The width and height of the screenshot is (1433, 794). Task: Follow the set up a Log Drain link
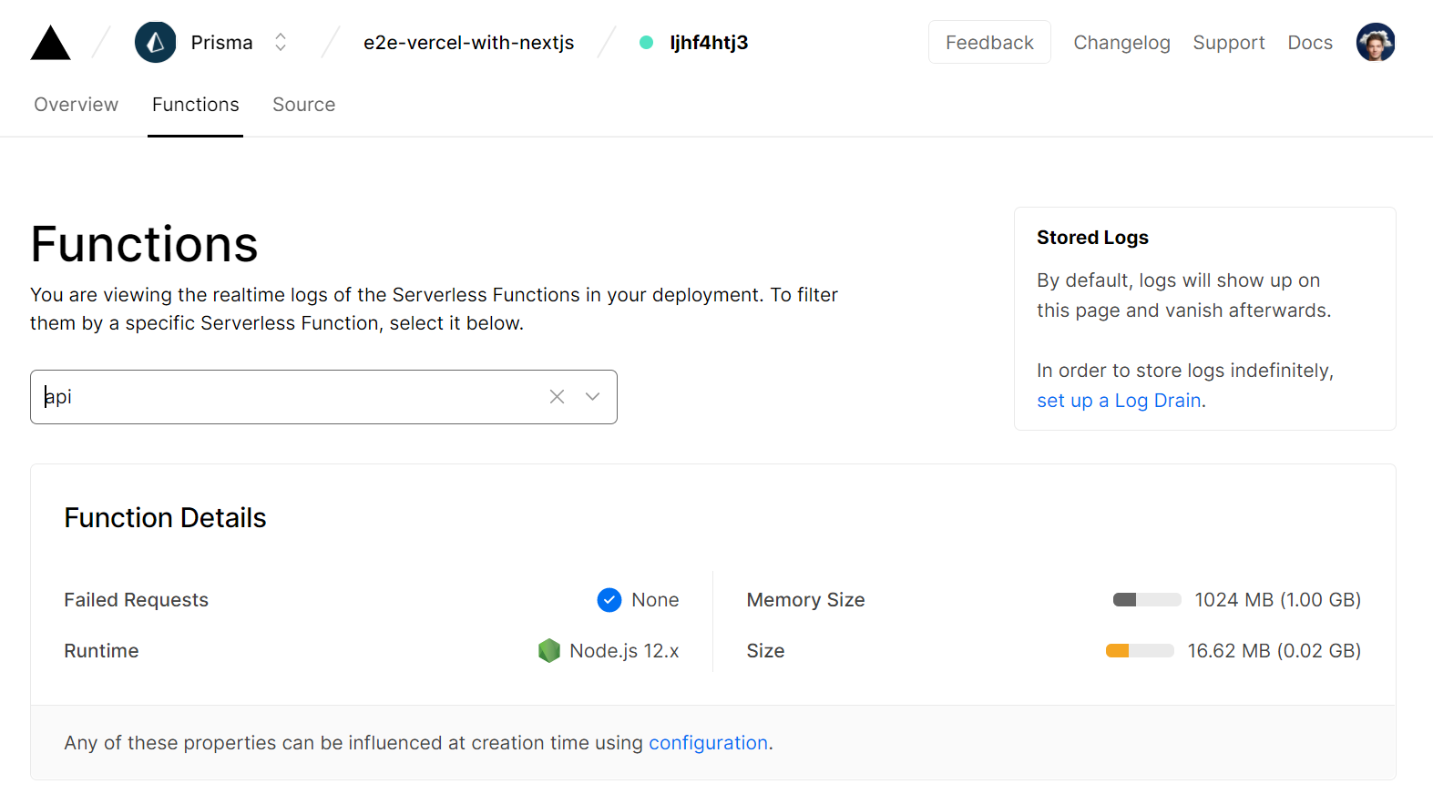pos(1119,401)
